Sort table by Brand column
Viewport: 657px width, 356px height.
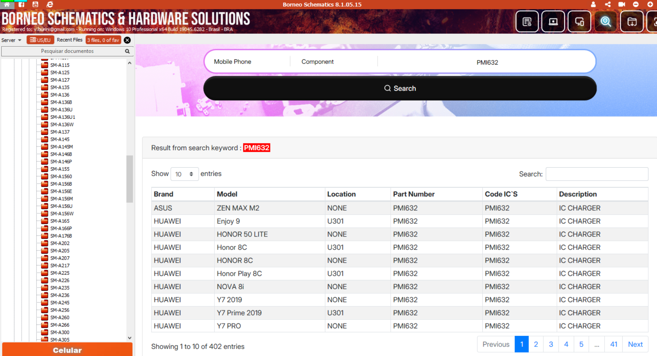pyautogui.click(x=183, y=194)
